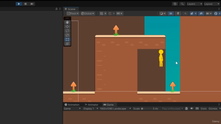
Task: Toggle scene audio icon
Action: click(x=185, y=13)
